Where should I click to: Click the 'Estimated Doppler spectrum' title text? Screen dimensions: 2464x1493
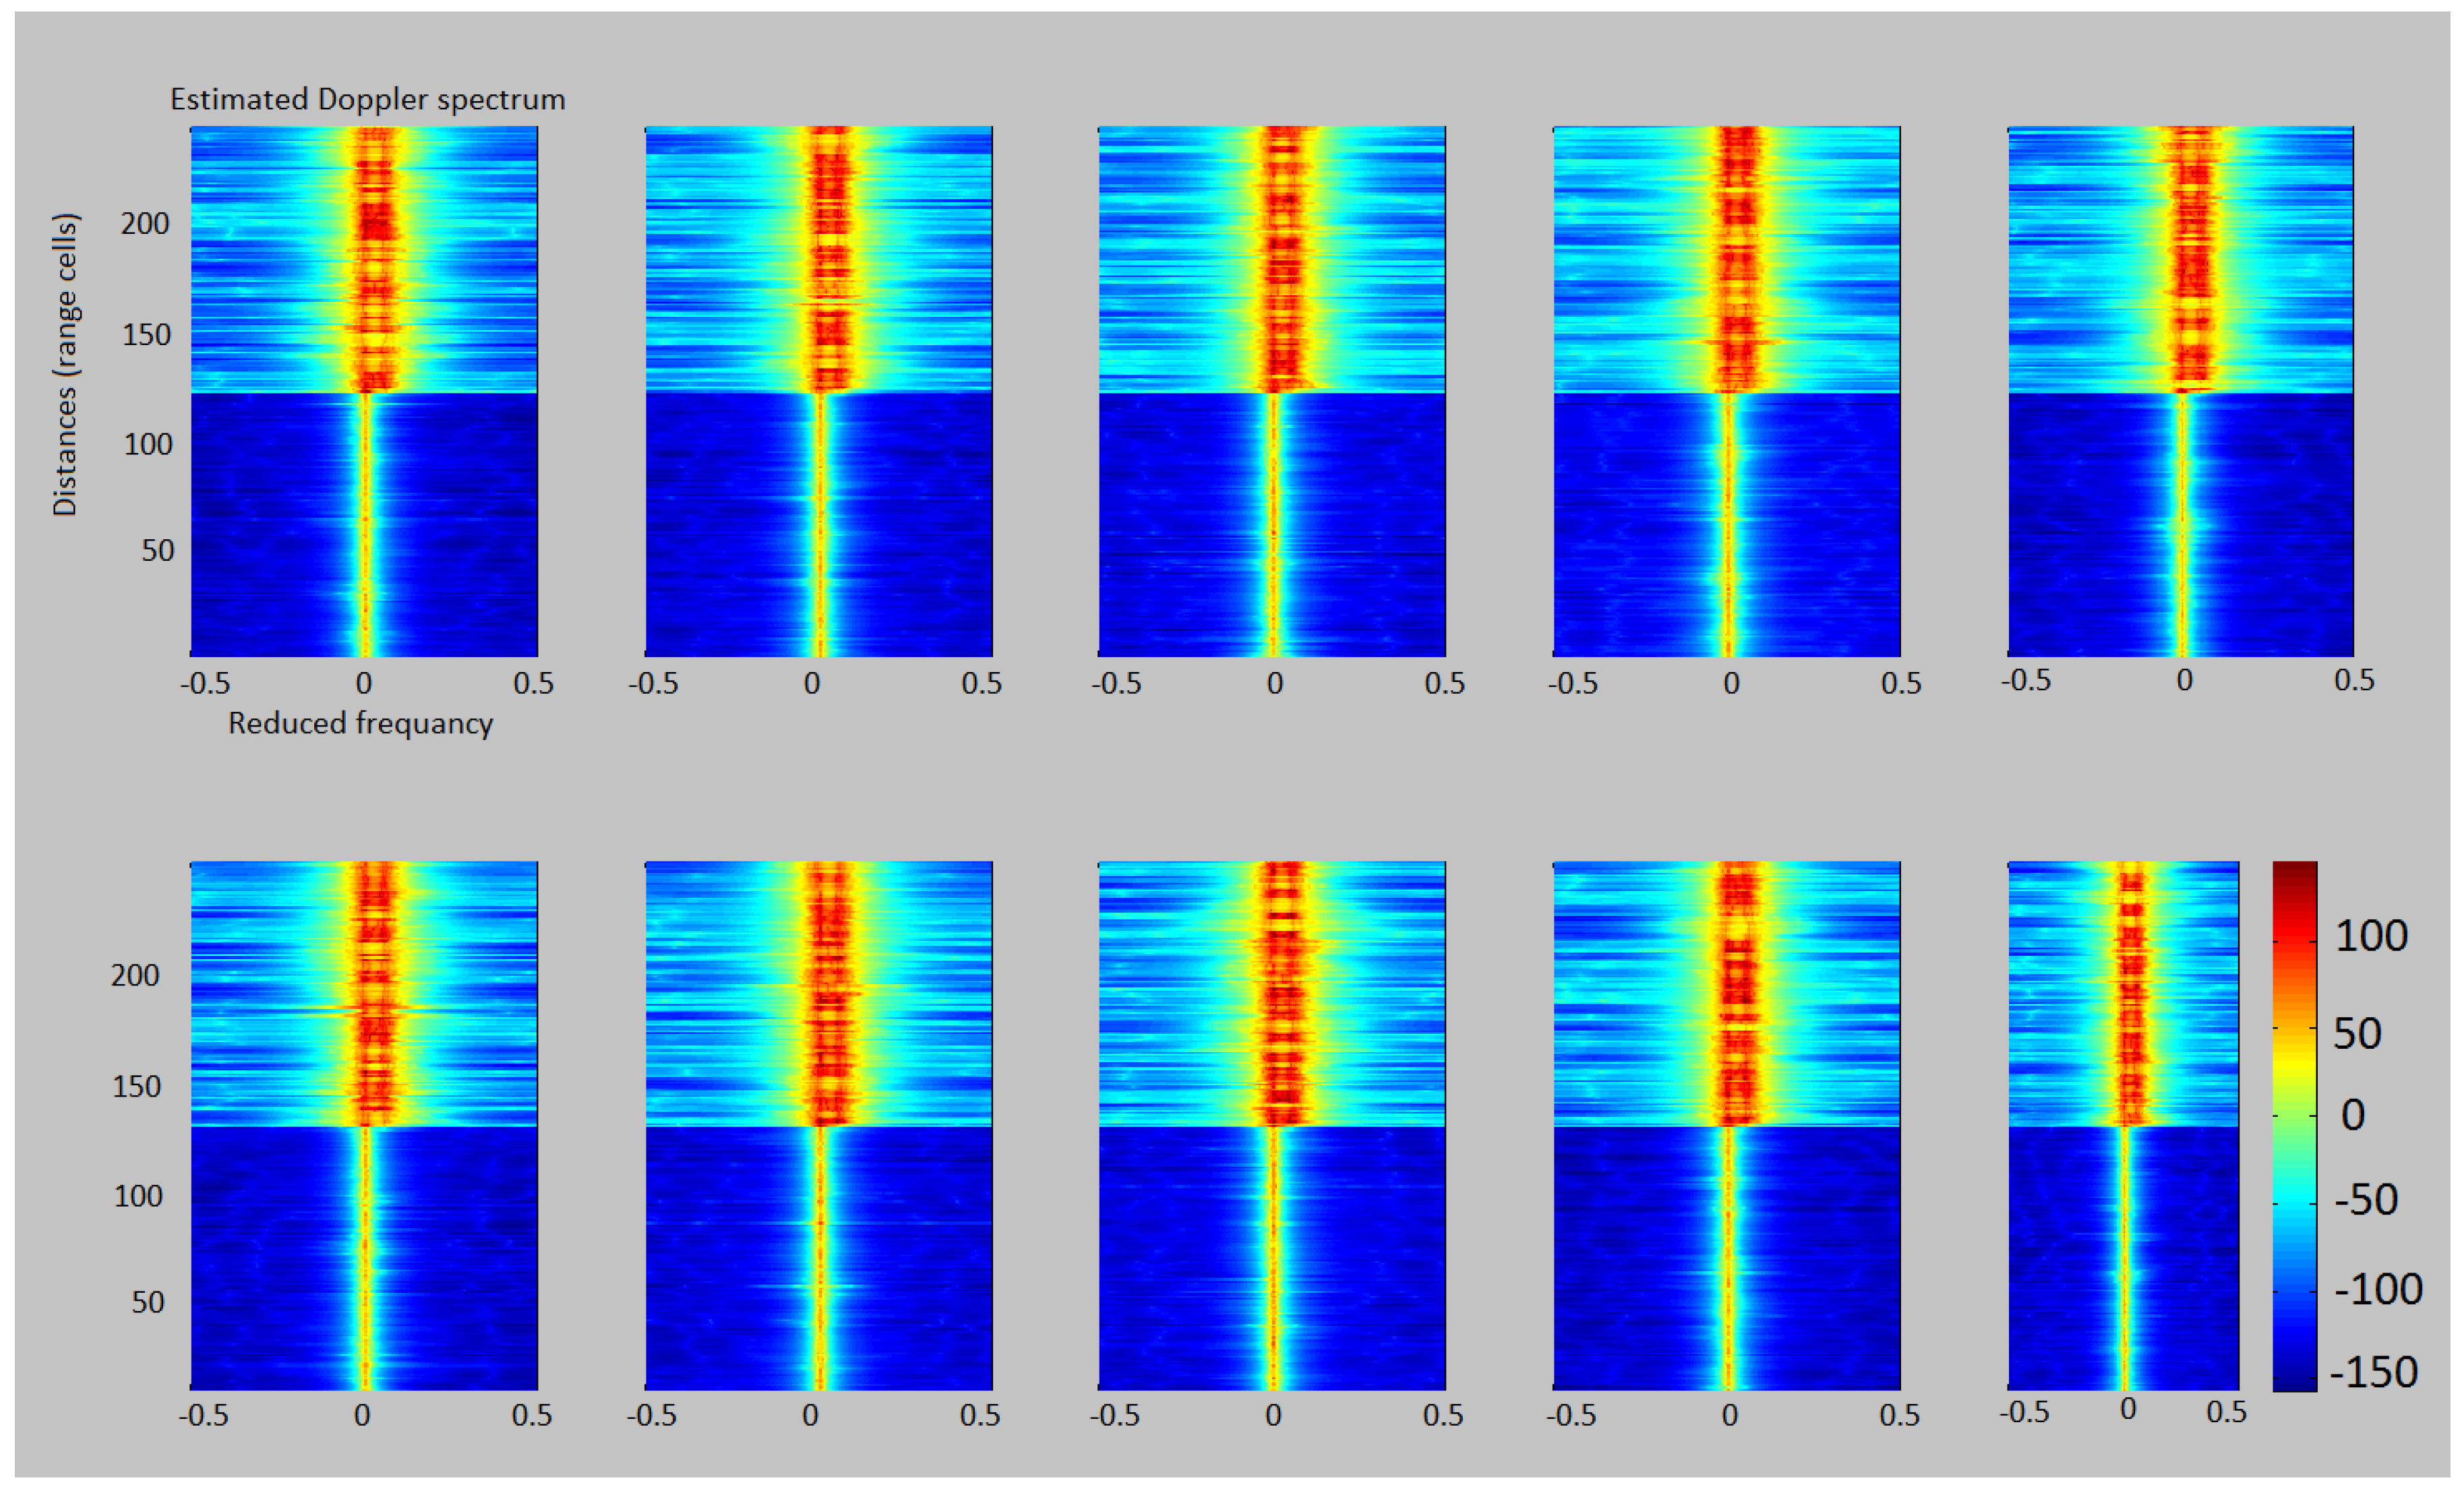pos(367,100)
